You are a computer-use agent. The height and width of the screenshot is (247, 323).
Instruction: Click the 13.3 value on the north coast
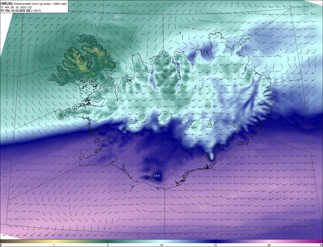pyautogui.click(x=203, y=53)
